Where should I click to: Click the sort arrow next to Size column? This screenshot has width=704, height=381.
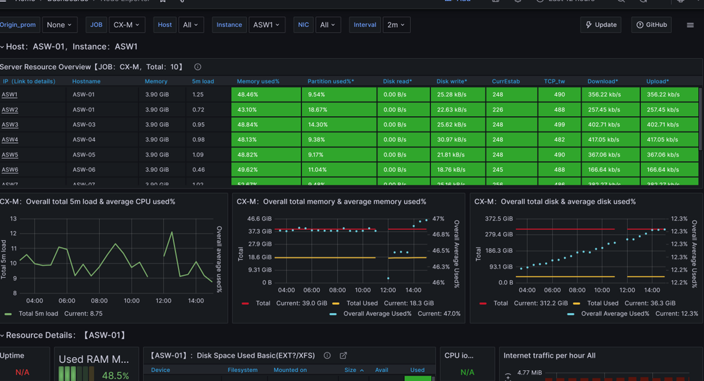[x=362, y=371]
